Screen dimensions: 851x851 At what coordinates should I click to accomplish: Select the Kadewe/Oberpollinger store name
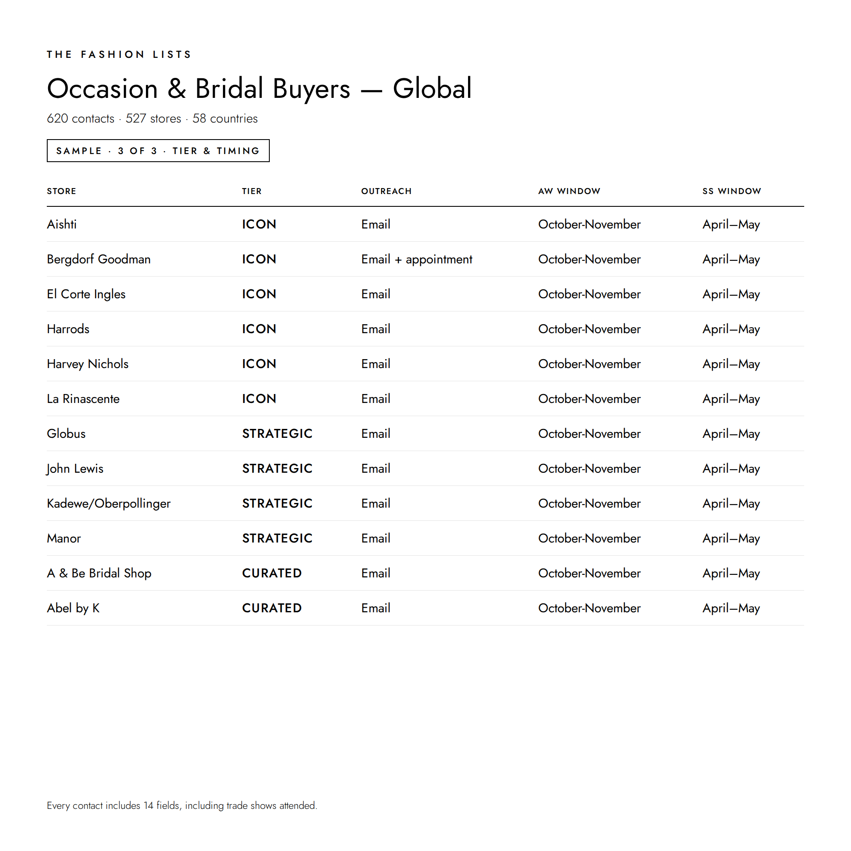point(109,503)
